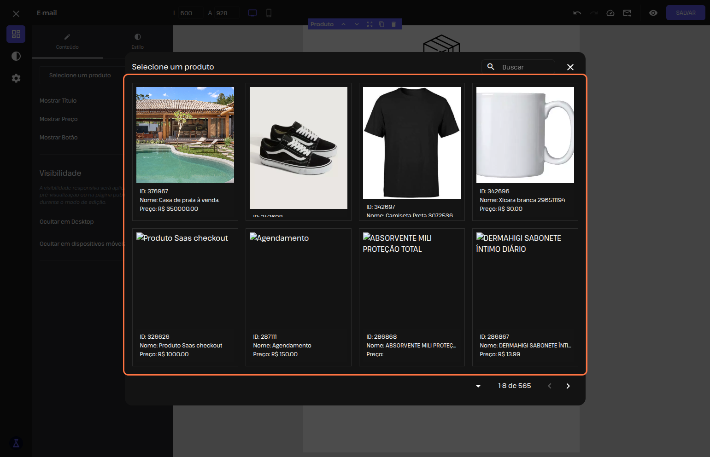Switch to the Estilo tab
The height and width of the screenshot is (457, 710).
coord(137,41)
